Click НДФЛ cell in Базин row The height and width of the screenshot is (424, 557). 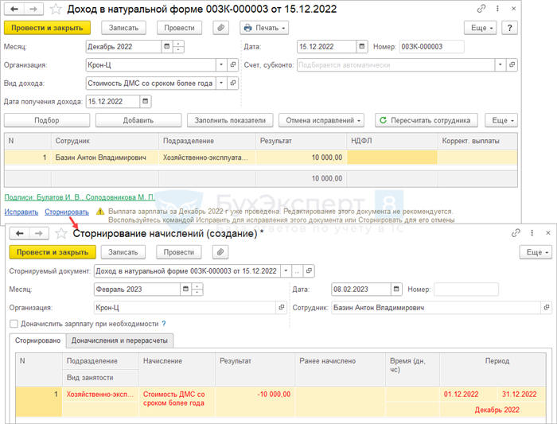tap(392, 158)
